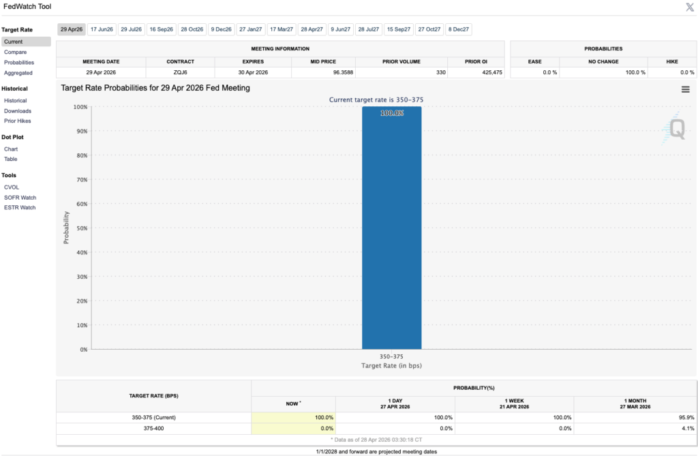
Task: Launch the CVOL tool
Action: pos(12,187)
